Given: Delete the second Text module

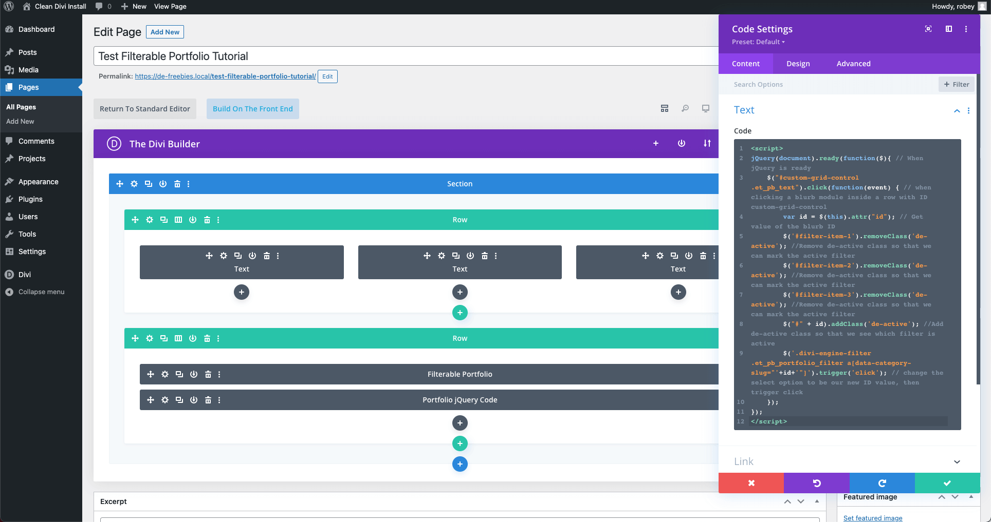Looking at the screenshot, I should 485,256.
